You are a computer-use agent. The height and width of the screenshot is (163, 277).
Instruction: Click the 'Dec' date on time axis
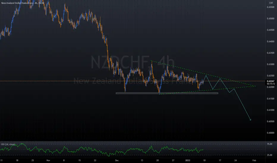117,160
